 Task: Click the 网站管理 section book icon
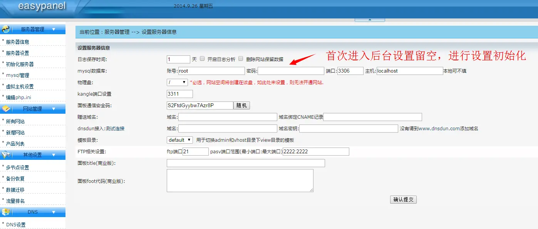point(5,109)
